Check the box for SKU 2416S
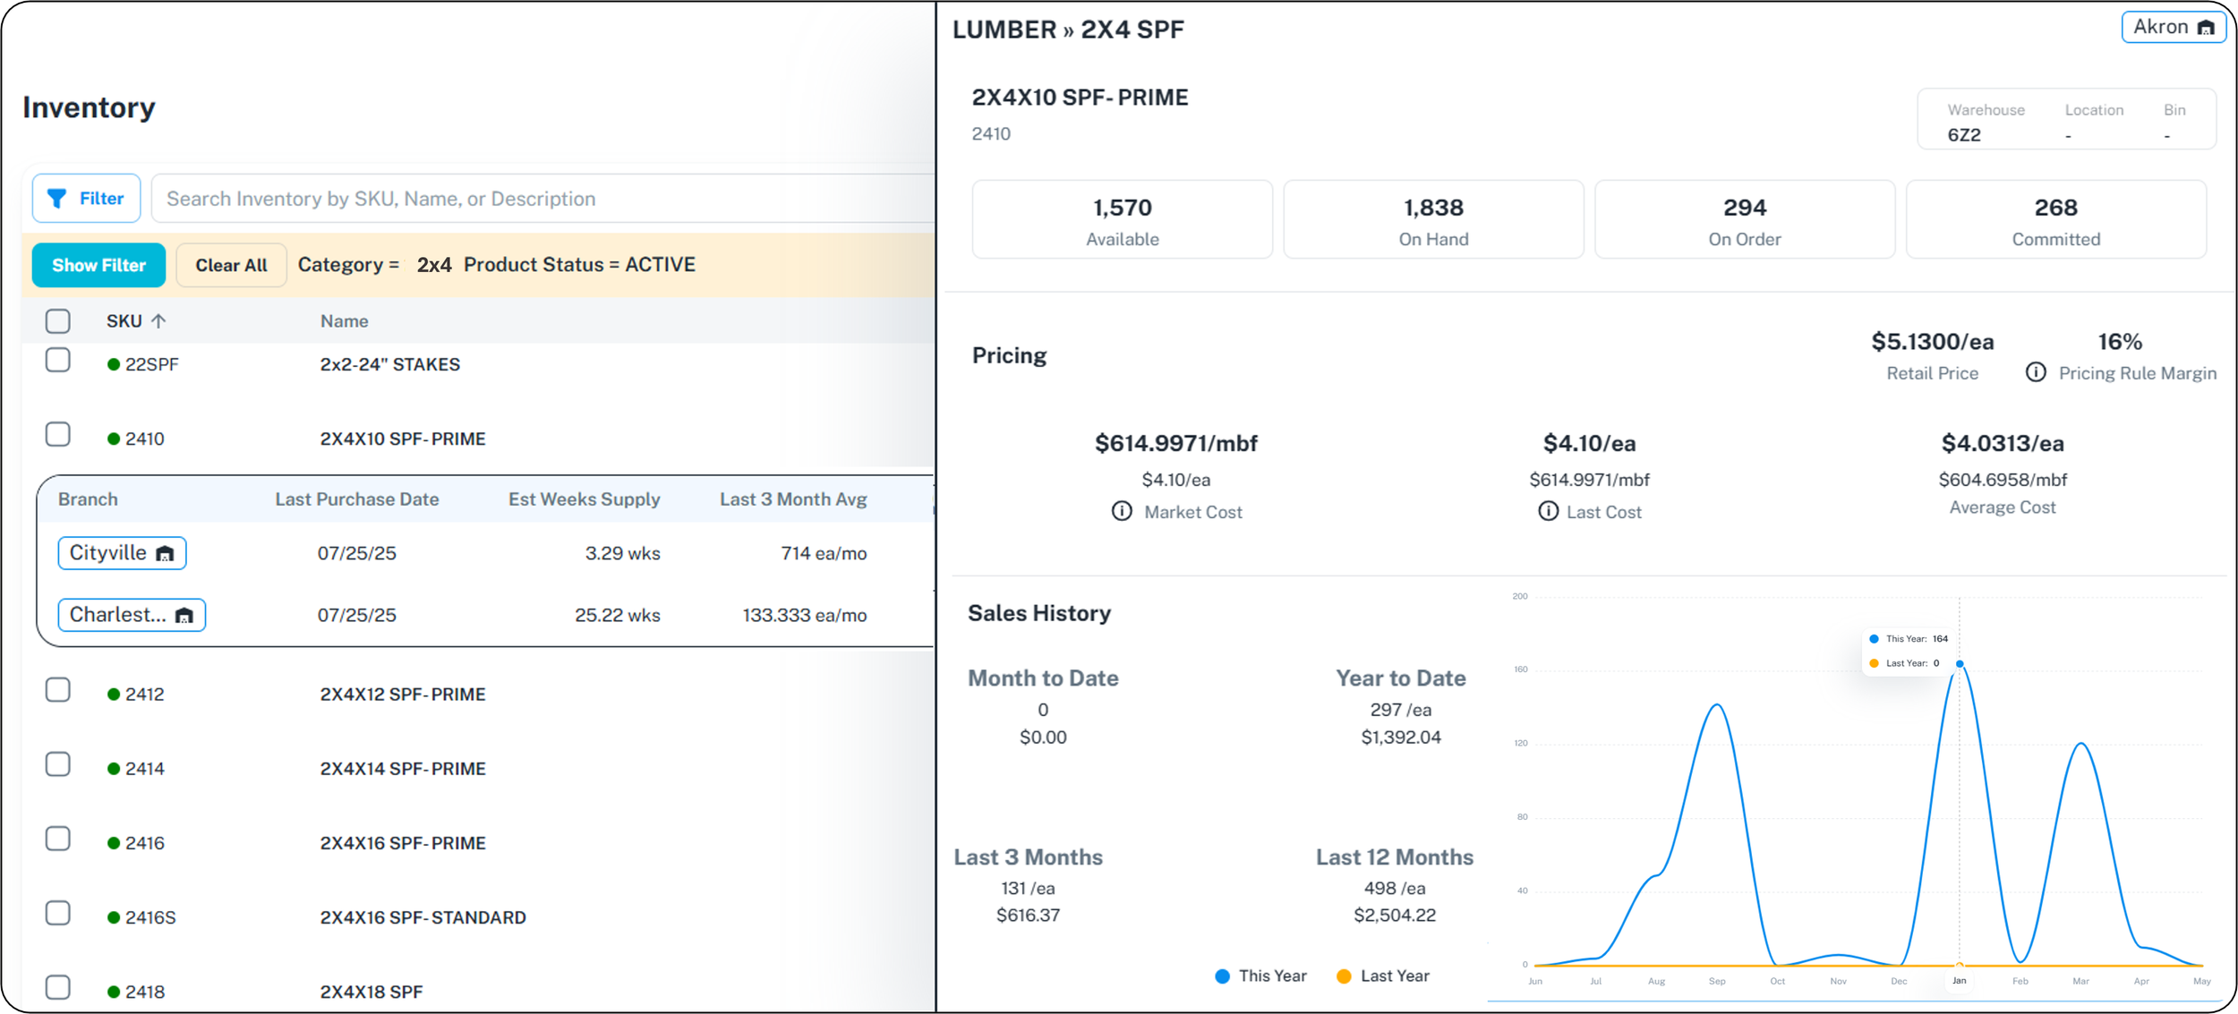Viewport: 2238px width, 1014px height. click(58, 913)
